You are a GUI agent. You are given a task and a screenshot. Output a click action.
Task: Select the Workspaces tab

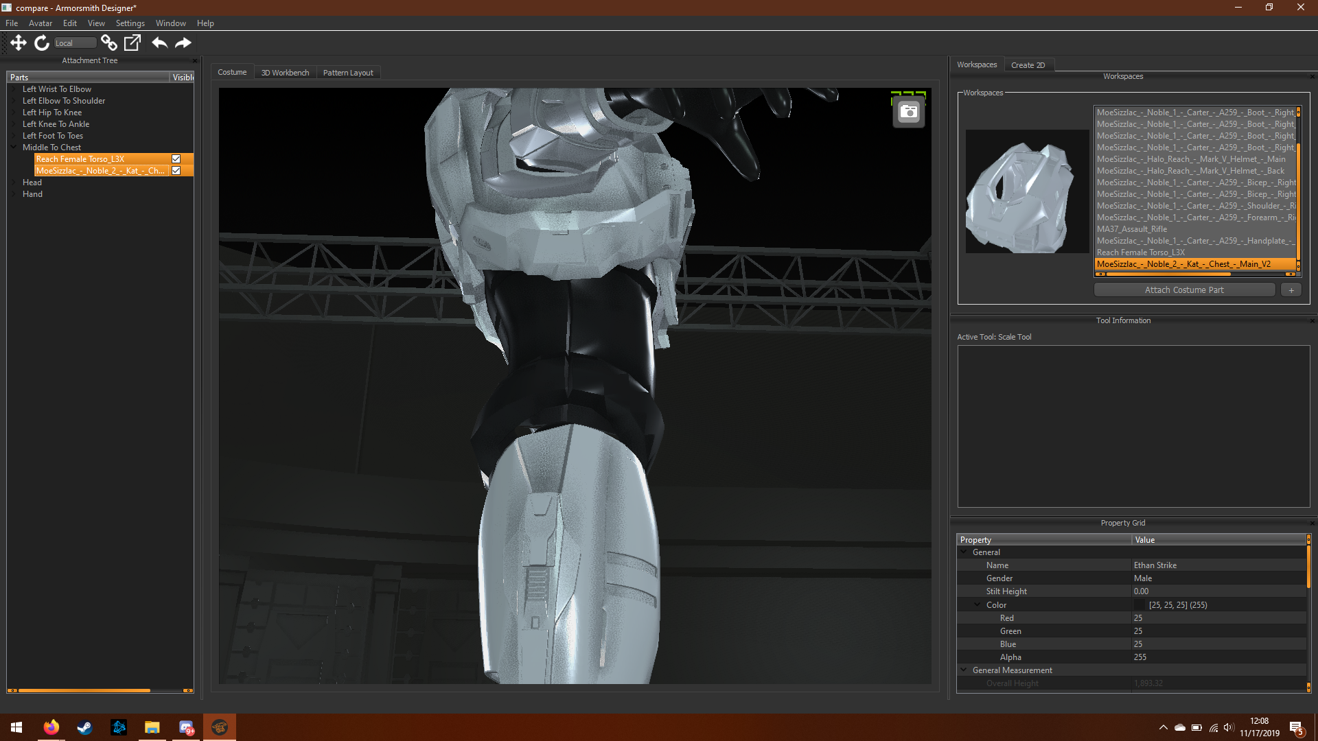tap(977, 64)
